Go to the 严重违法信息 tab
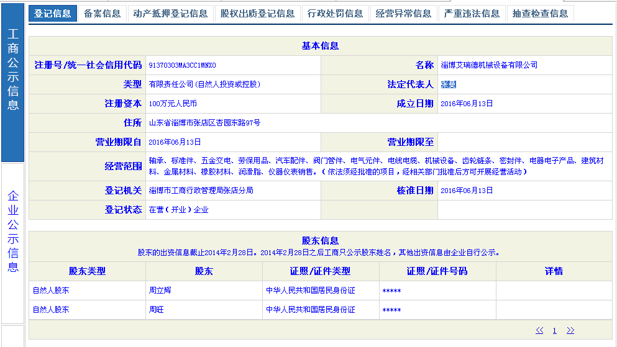The width and height of the screenshot is (617, 347). coord(472,13)
